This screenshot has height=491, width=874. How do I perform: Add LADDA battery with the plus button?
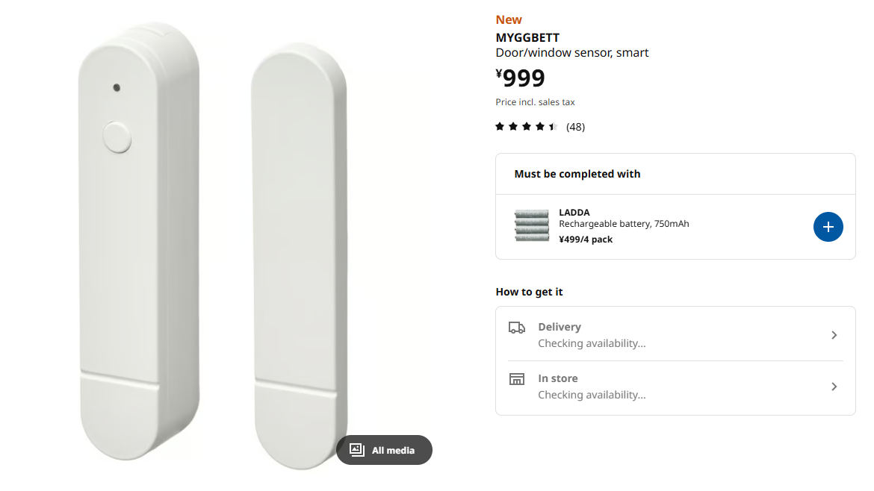coord(828,227)
